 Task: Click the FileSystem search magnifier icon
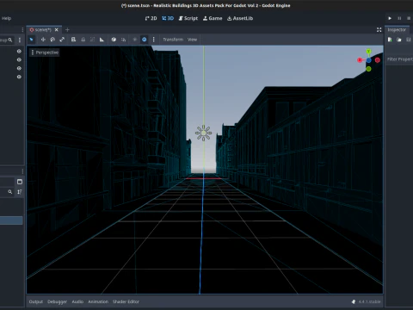coord(10,192)
